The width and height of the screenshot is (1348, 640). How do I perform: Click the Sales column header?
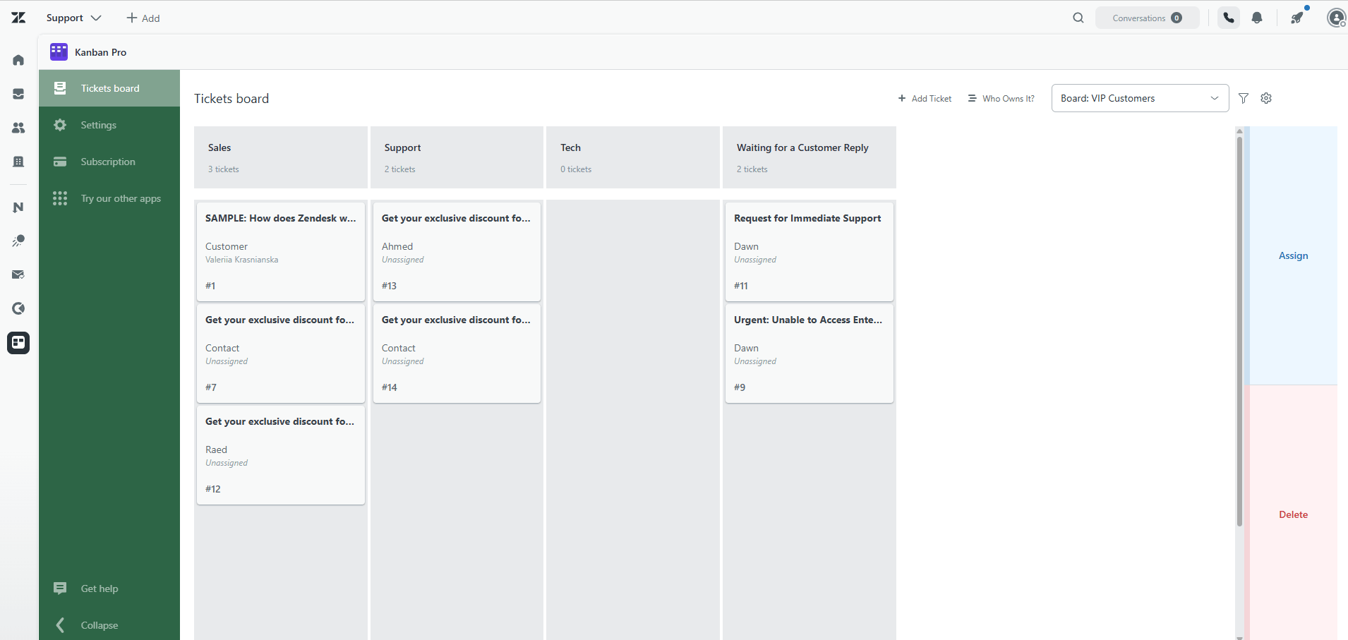pos(280,157)
